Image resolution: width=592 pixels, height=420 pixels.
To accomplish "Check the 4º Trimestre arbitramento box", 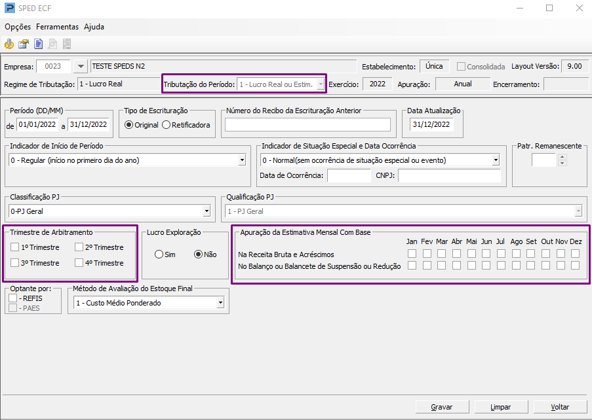I will 79,262.
